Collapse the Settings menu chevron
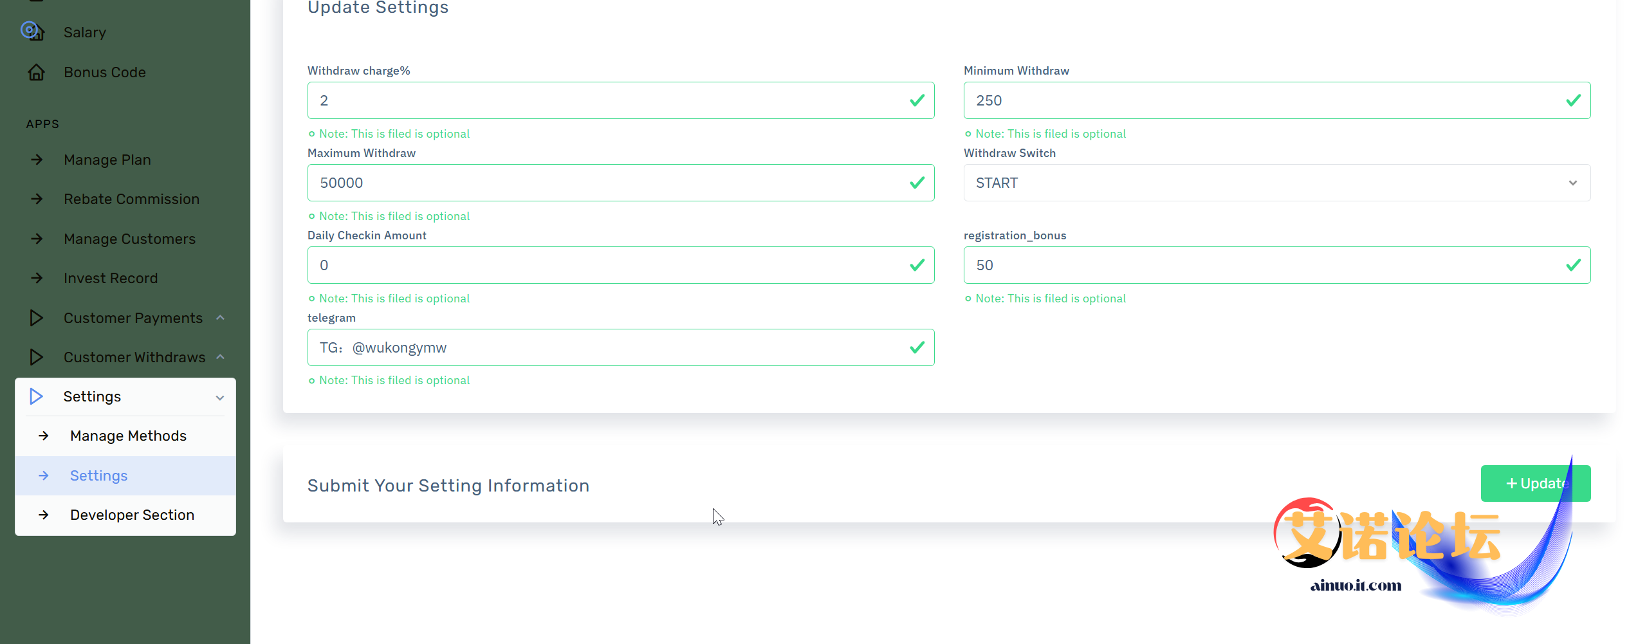This screenshot has height=644, width=1647. (x=220, y=397)
